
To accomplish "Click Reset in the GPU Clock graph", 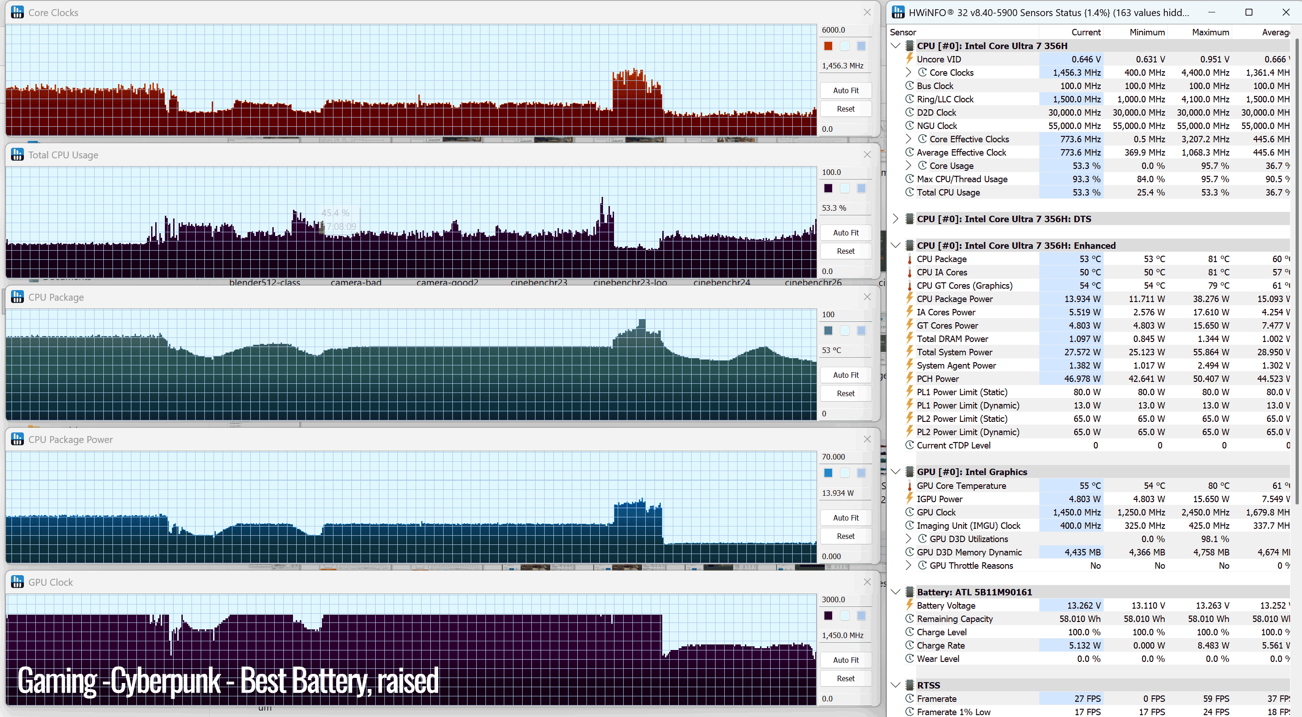I will click(x=845, y=678).
